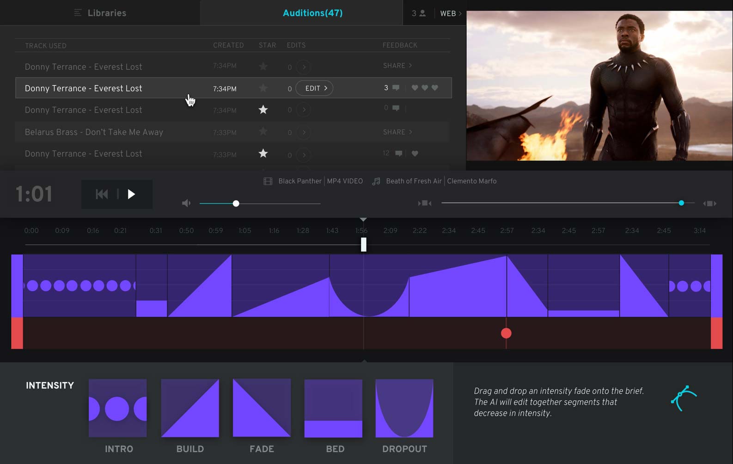Select the Auditions(47) tab
The width and height of the screenshot is (733, 464).
[x=312, y=13]
